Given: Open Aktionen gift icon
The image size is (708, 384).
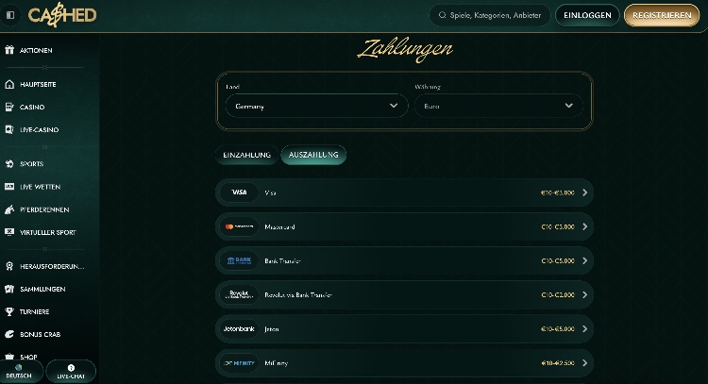Looking at the screenshot, I should (x=9, y=50).
